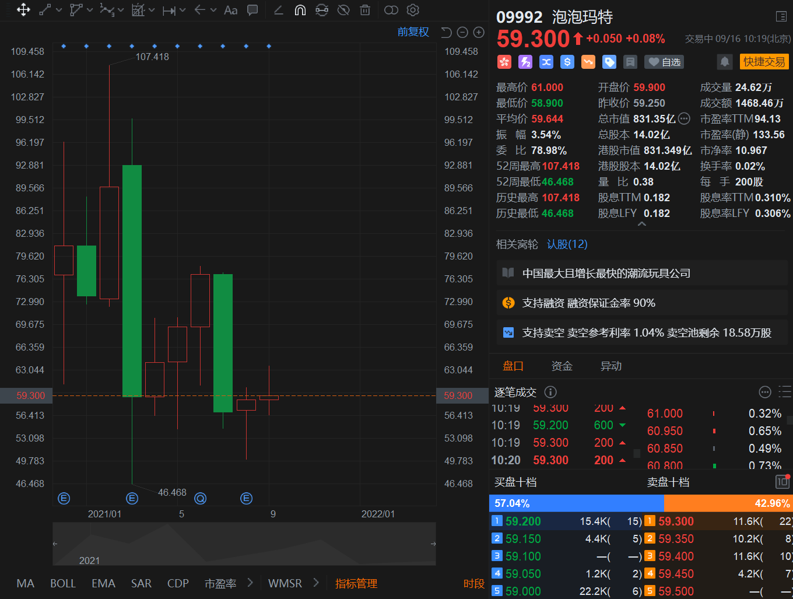Switch to the 盘口 tab
The image size is (793, 599).
click(x=513, y=366)
